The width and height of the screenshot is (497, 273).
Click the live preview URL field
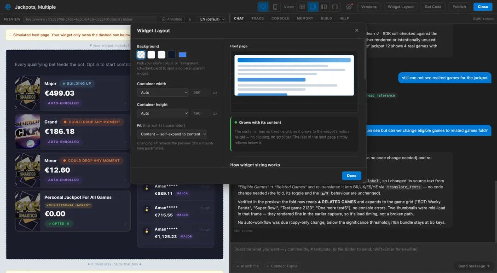point(90,19)
